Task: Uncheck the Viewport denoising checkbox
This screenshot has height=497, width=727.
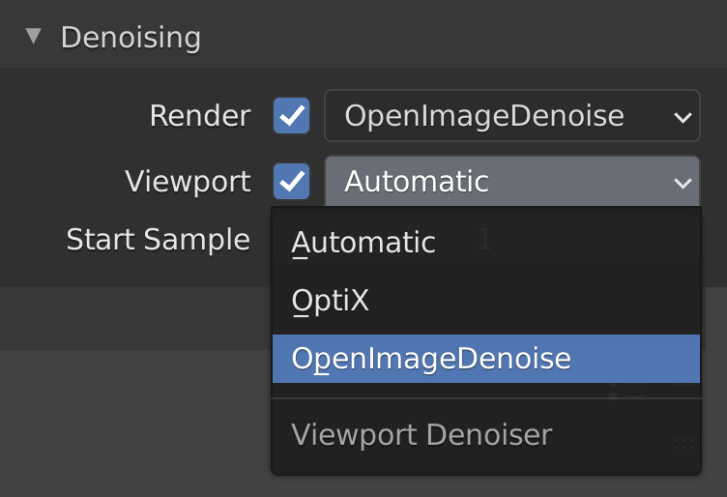Action: click(x=291, y=181)
